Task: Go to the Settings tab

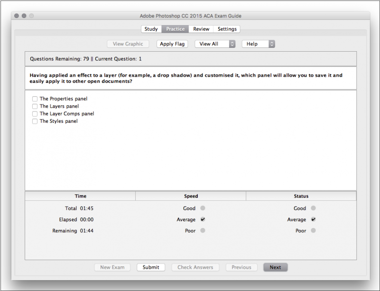Action: [227, 29]
